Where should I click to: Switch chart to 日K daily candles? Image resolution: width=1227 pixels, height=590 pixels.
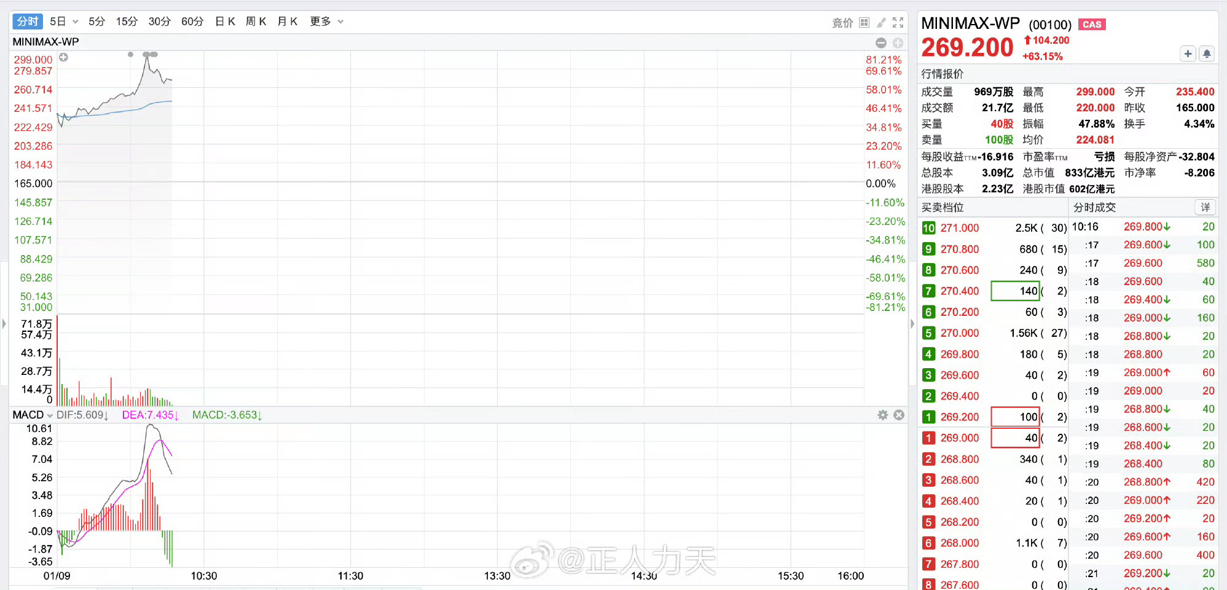tap(225, 21)
